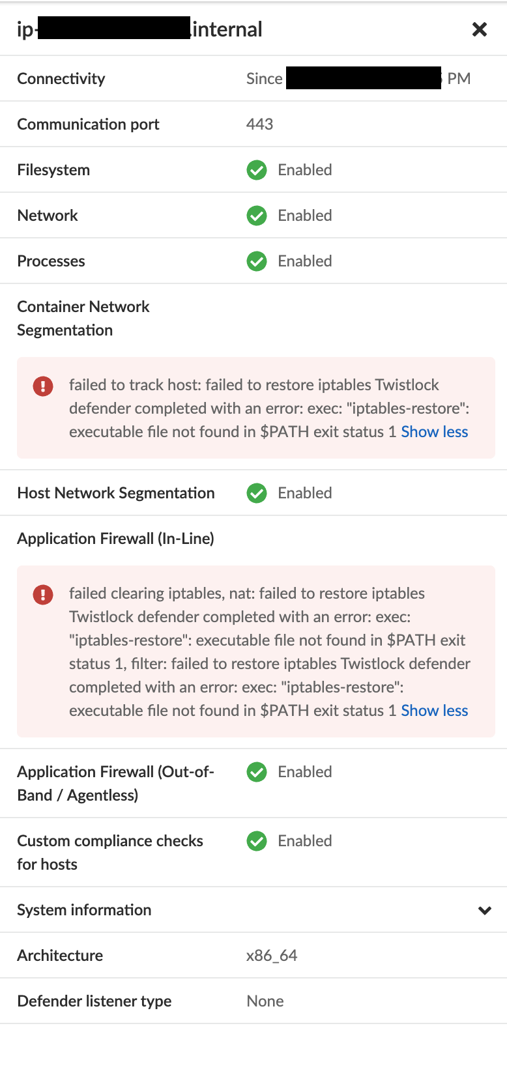Click the System information header

tap(84, 910)
